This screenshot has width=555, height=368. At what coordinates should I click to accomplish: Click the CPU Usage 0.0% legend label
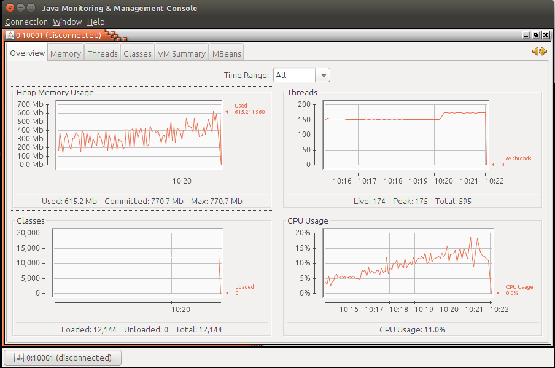pos(519,290)
